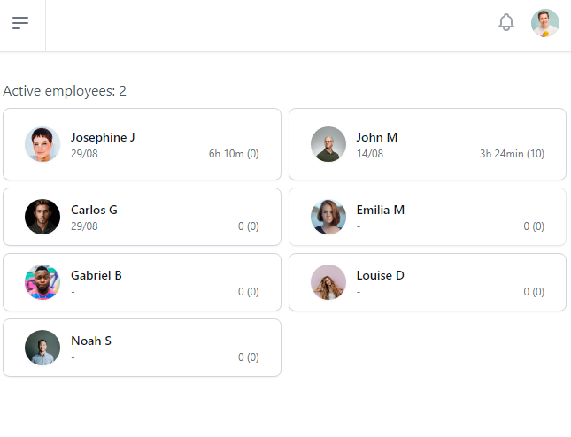Select Carlos G's avatar picture
Image resolution: width=571 pixels, height=437 pixels.
click(x=42, y=217)
